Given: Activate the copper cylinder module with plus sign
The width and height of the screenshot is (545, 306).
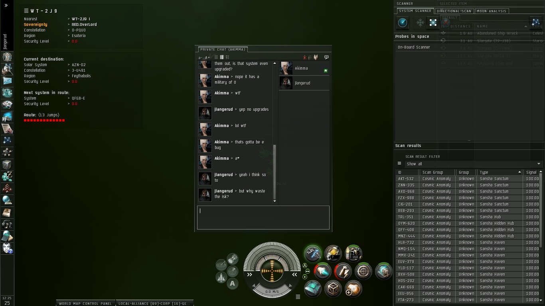Looking at the screenshot, I should pos(353,288).
